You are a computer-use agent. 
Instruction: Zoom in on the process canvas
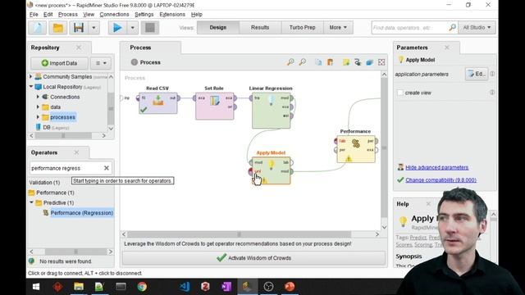coord(290,62)
